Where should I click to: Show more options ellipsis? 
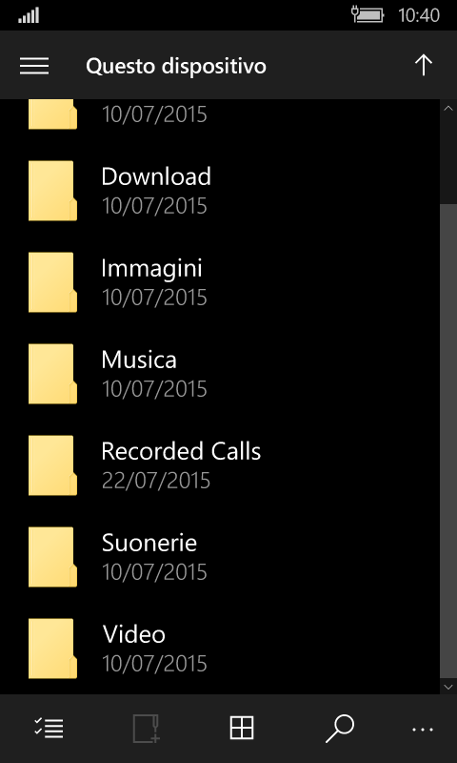pyautogui.click(x=423, y=729)
